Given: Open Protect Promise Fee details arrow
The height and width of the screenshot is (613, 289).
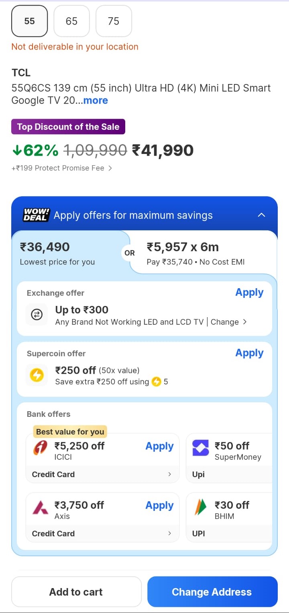Looking at the screenshot, I should [x=110, y=168].
